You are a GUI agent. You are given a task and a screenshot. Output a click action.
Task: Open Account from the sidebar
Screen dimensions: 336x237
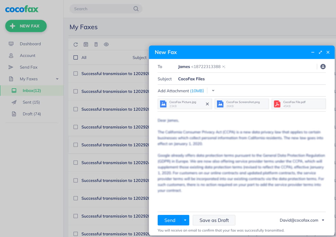click(27, 55)
